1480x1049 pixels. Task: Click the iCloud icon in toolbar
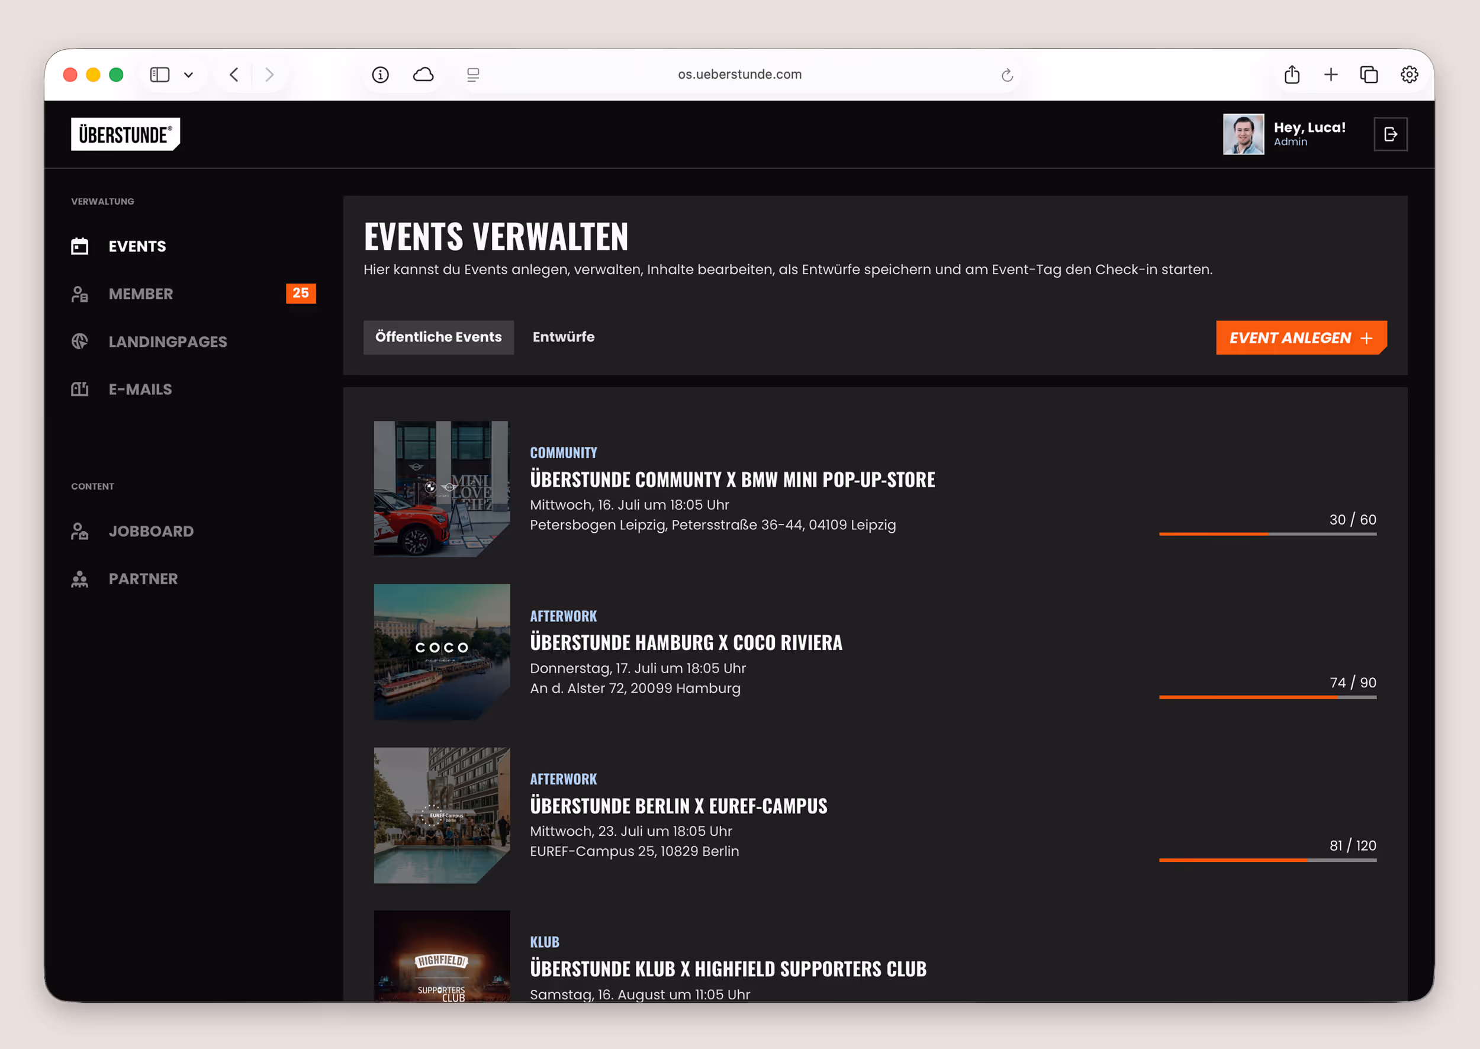click(423, 75)
